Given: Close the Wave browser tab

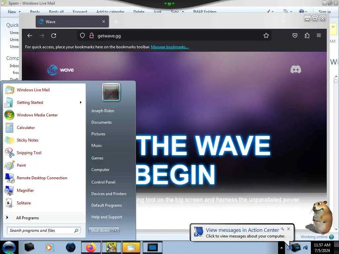Looking at the screenshot, I should click(104, 21).
